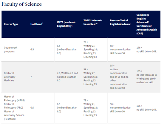
Task: Click the research row 6.5 UoM band
Action: point(32,108)
